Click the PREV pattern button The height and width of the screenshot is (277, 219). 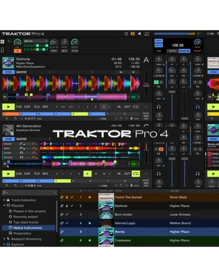[x=54, y=51]
